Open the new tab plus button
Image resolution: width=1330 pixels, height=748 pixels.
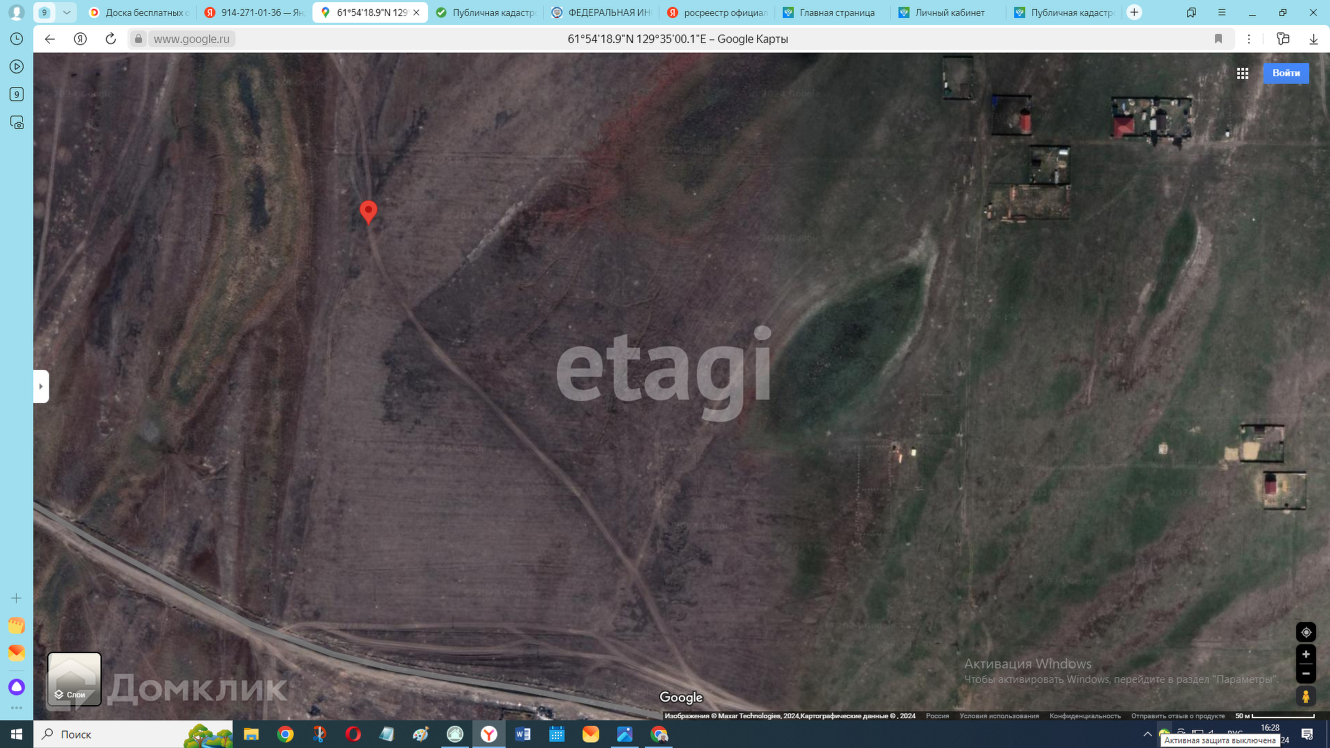1134,12
